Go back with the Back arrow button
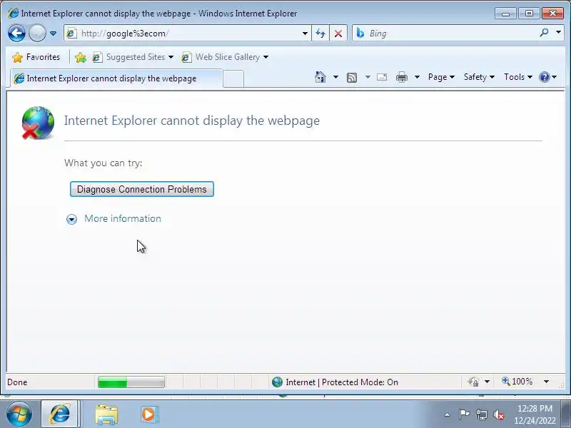The height and width of the screenshot is (428, 571). point(16,34)
